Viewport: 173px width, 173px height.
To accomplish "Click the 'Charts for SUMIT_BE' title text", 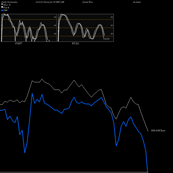I will pyautogui.click(x=54, y=2).
